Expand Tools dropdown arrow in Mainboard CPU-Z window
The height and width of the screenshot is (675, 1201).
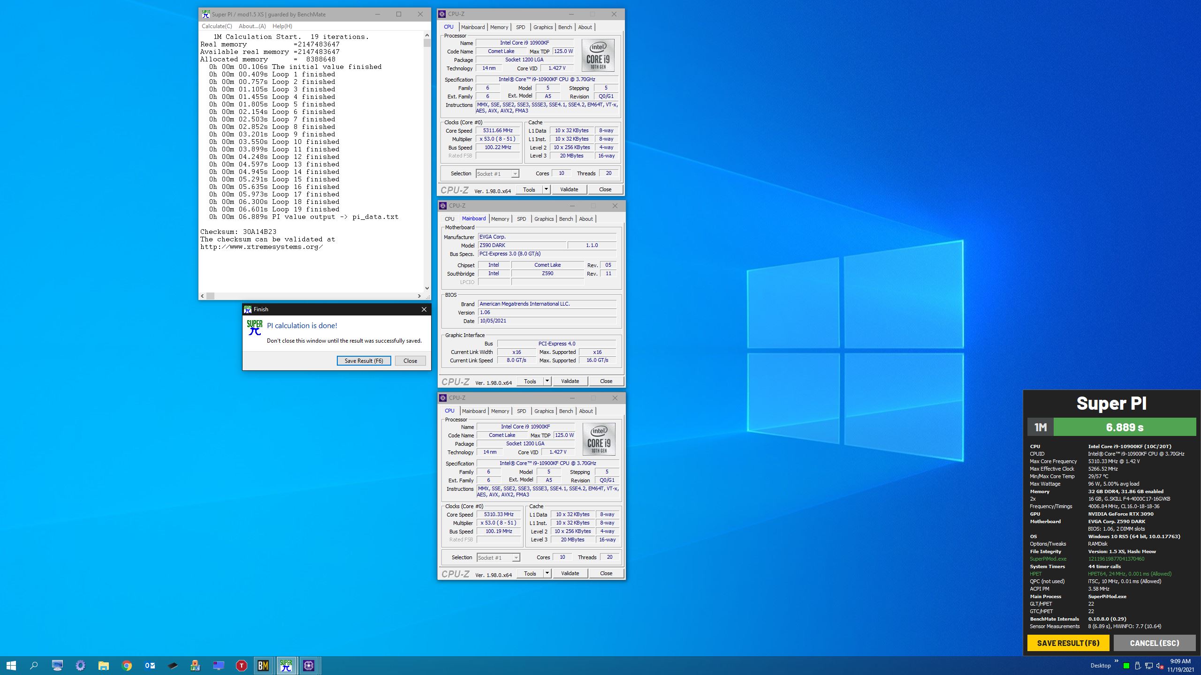(x=547, y=381)
